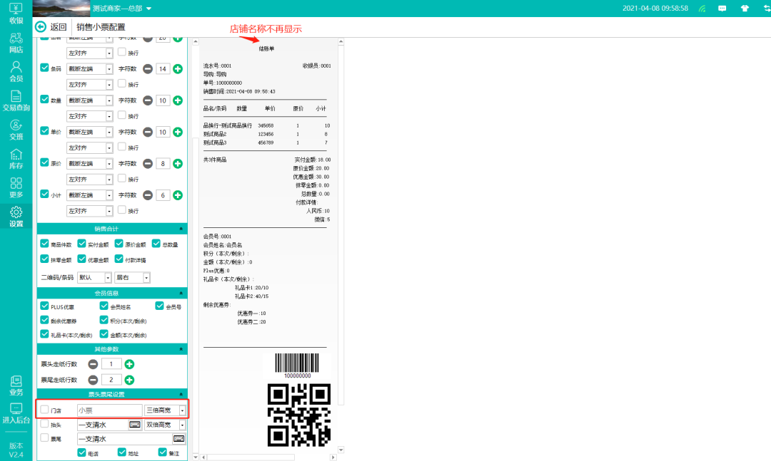The height and width of the screenshot is (461, 771).
Task: Go to 会员 member section
Action: [16, 72]
